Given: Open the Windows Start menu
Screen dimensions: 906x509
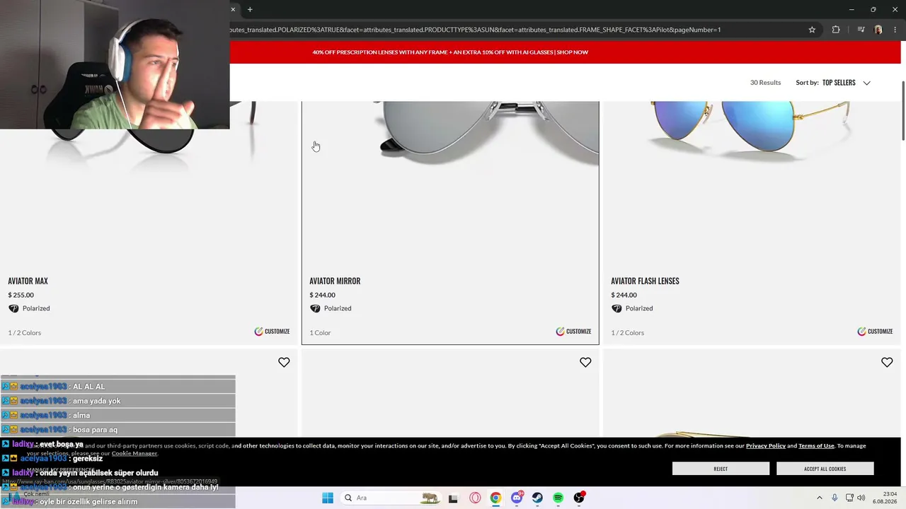Looking at the screenshot, I should coord(328,498).
